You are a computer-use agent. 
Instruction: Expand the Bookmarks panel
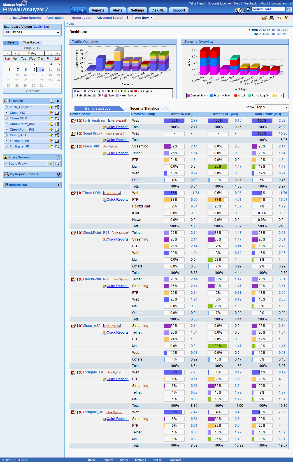(59, 185)
